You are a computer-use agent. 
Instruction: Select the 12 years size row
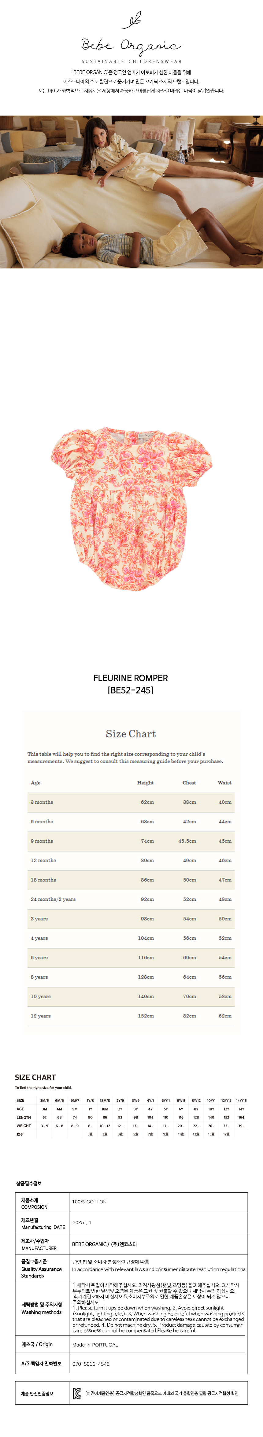point(131,1016)
